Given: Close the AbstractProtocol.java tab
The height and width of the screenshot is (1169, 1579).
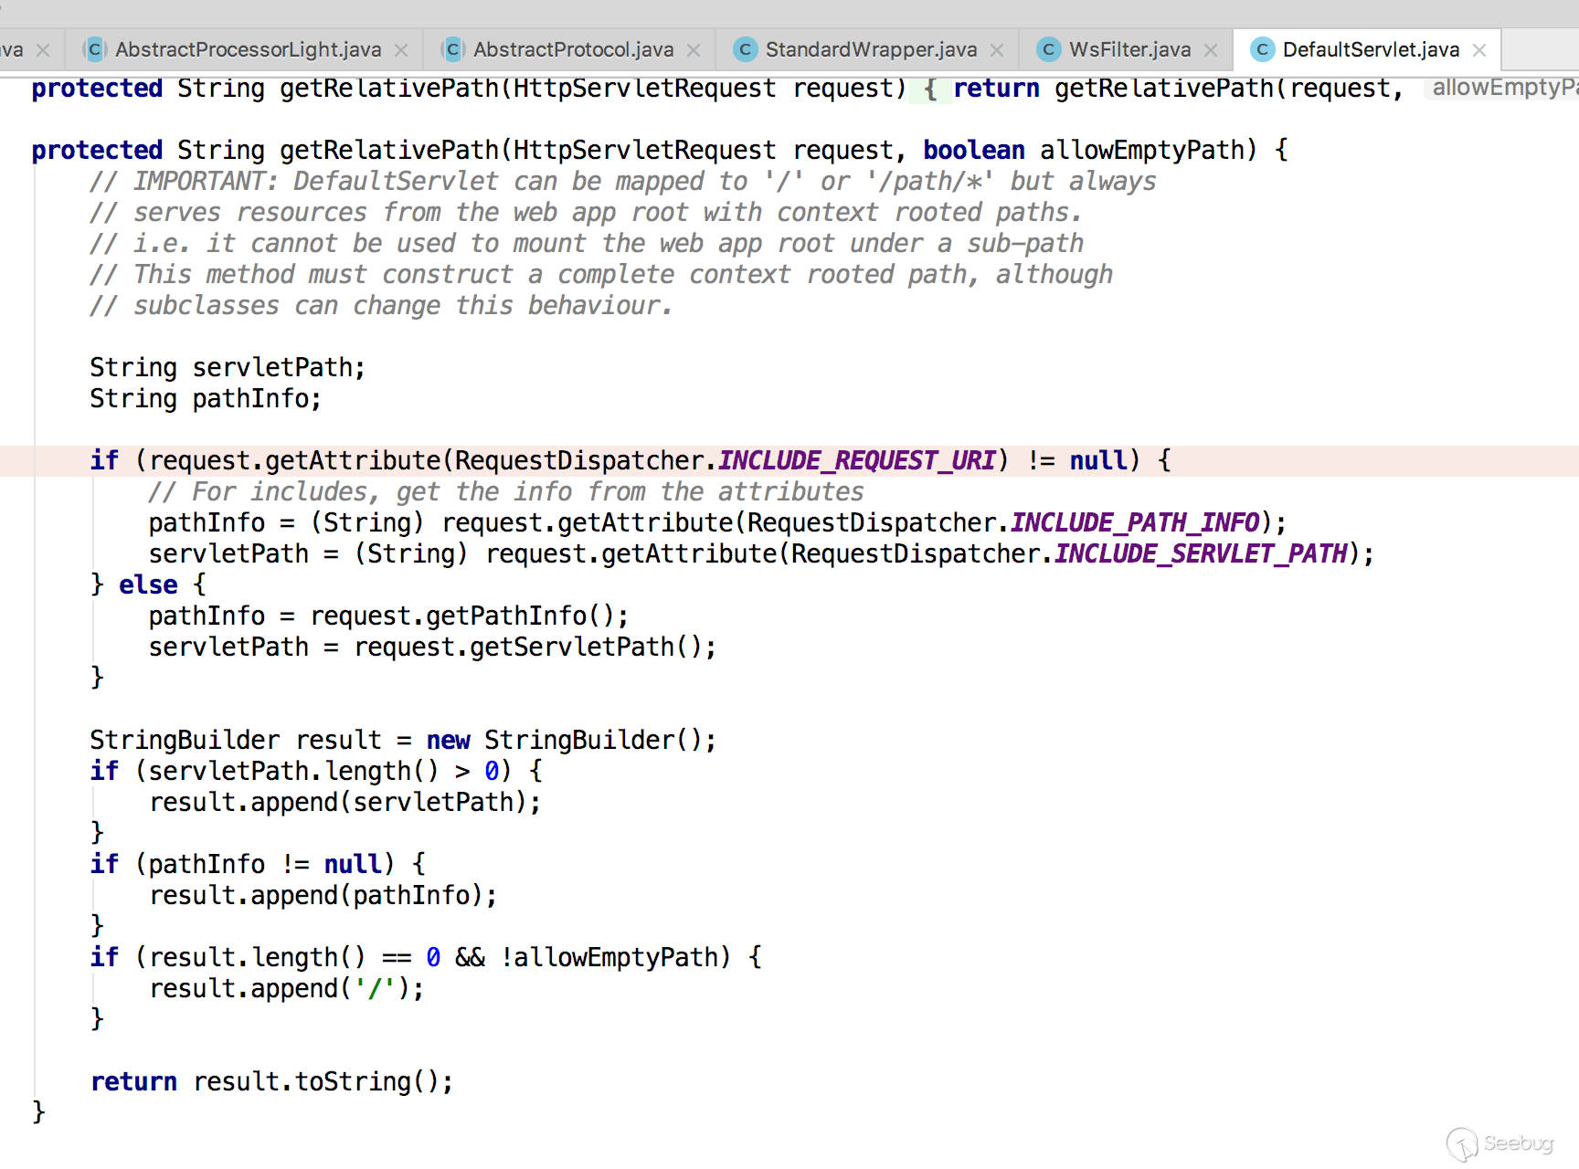Looking at the screenshot, I should pyautogui.click(x=694, y=50).
